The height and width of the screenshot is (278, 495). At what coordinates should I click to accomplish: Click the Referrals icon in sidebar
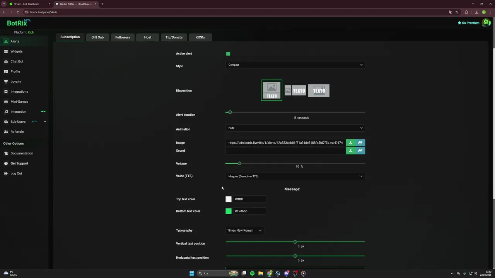point(6,132)
